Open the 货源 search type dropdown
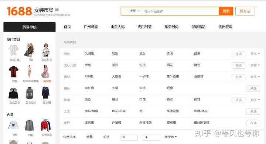Screen dimensions: 266x144 point(134,11)
